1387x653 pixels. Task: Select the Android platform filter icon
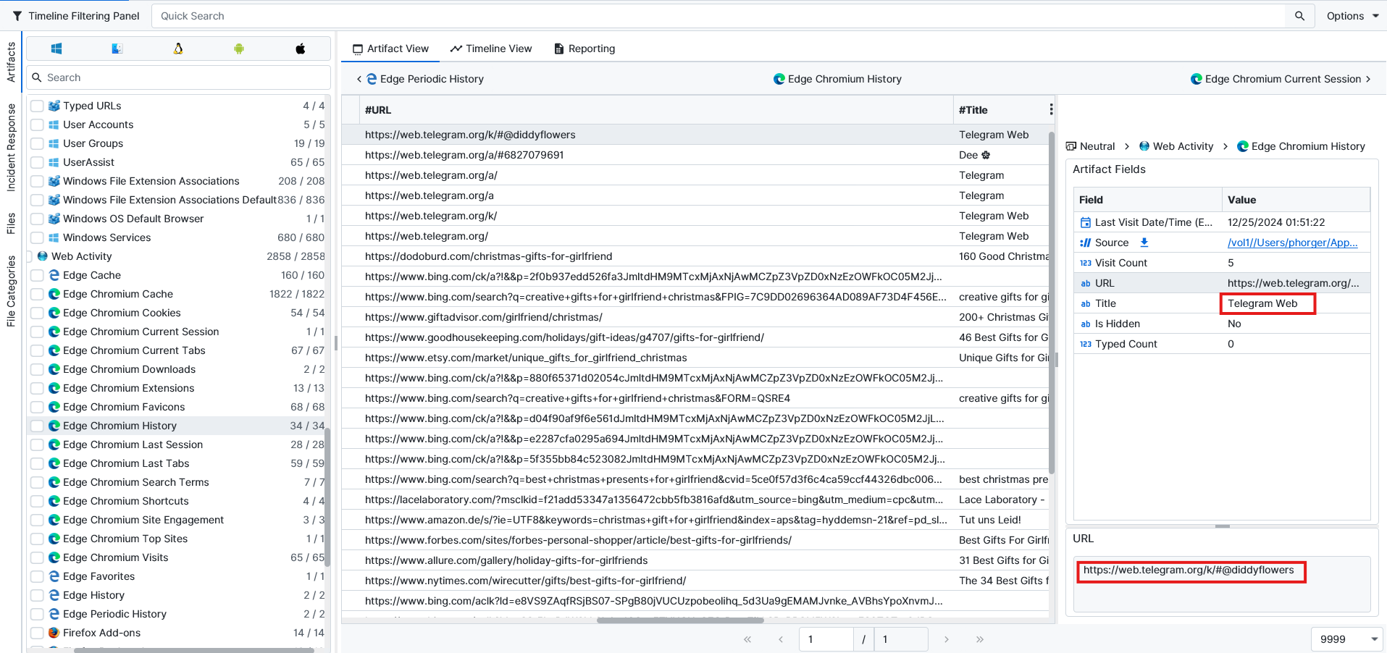coord(239,49)
